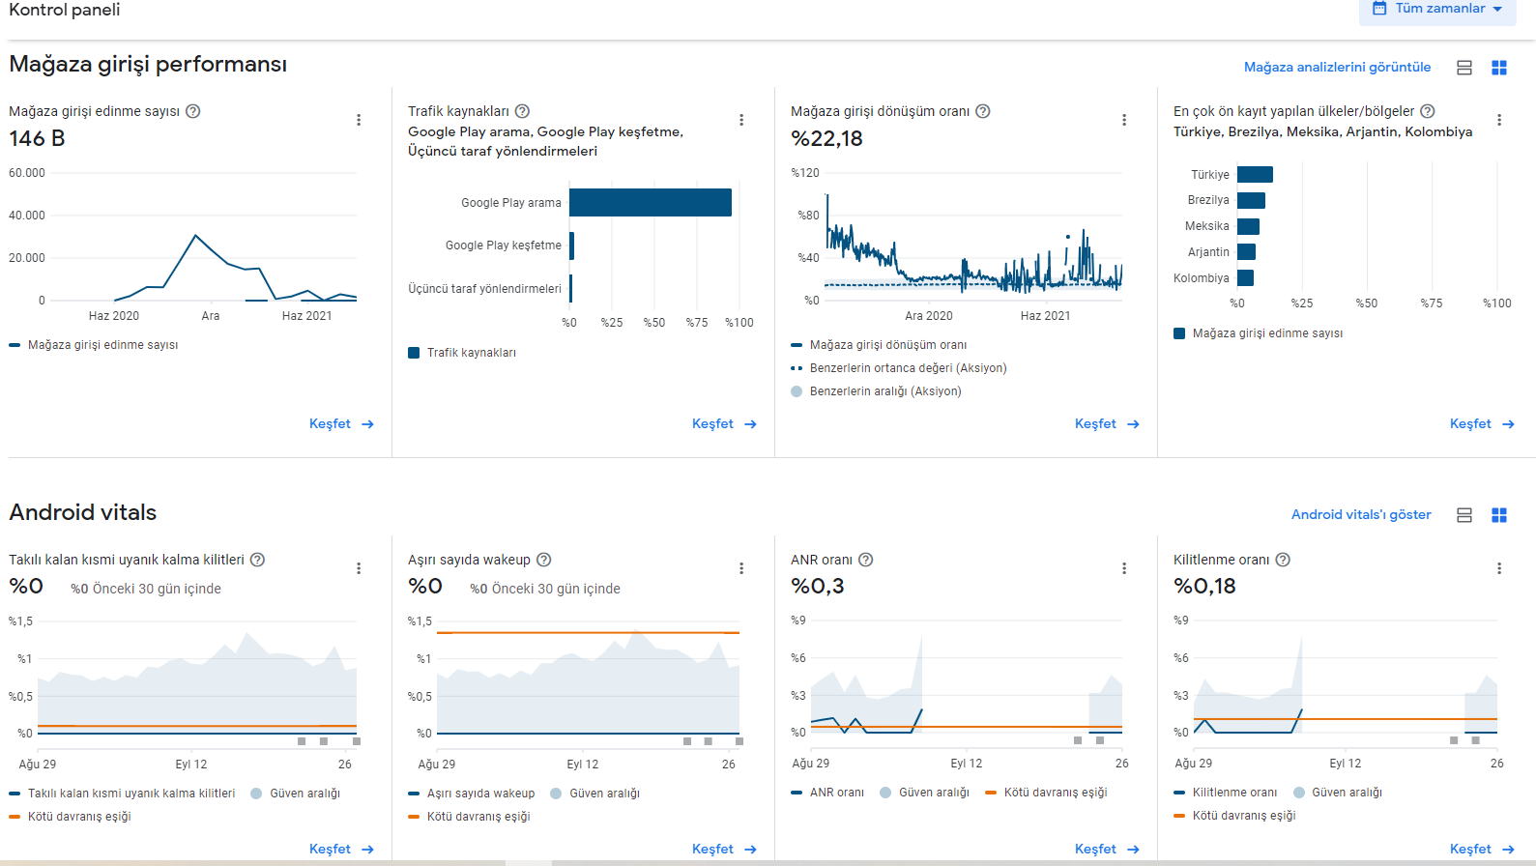Click help icon next to Kilitlenme oranı
Viewport: 1536px width, 866px height.
[1283, 560]
